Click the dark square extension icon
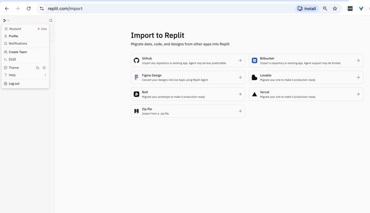This screenshot has width=370, height=213. 350,8
